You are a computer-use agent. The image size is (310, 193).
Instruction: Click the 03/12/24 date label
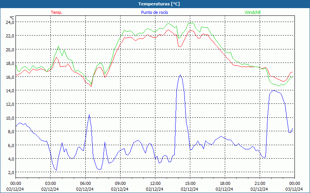click(294, 189)
